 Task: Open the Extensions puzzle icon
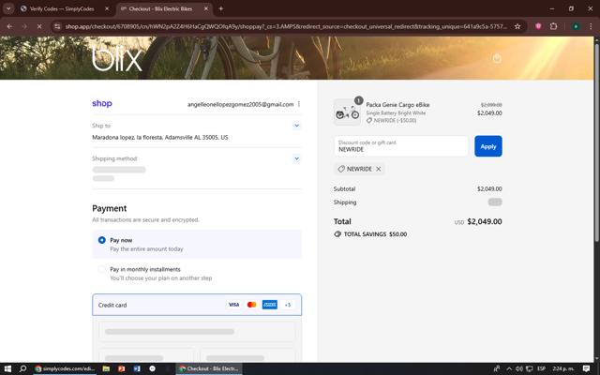pyautogui.click(x=553, y=26)
